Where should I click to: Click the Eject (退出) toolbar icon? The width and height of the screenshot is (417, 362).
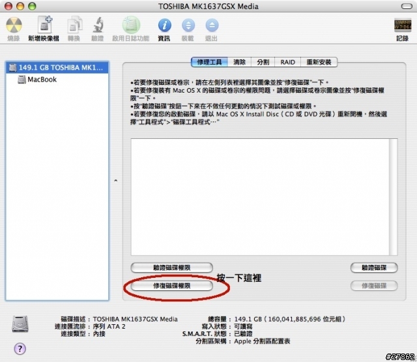coord(212,25)
